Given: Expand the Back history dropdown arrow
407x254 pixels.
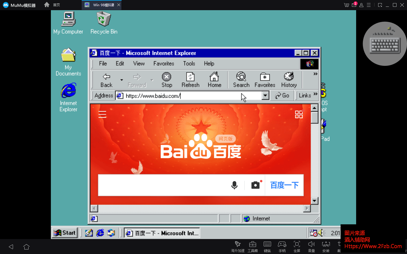Looking at the screenshot, I should (x=122, y=80).
